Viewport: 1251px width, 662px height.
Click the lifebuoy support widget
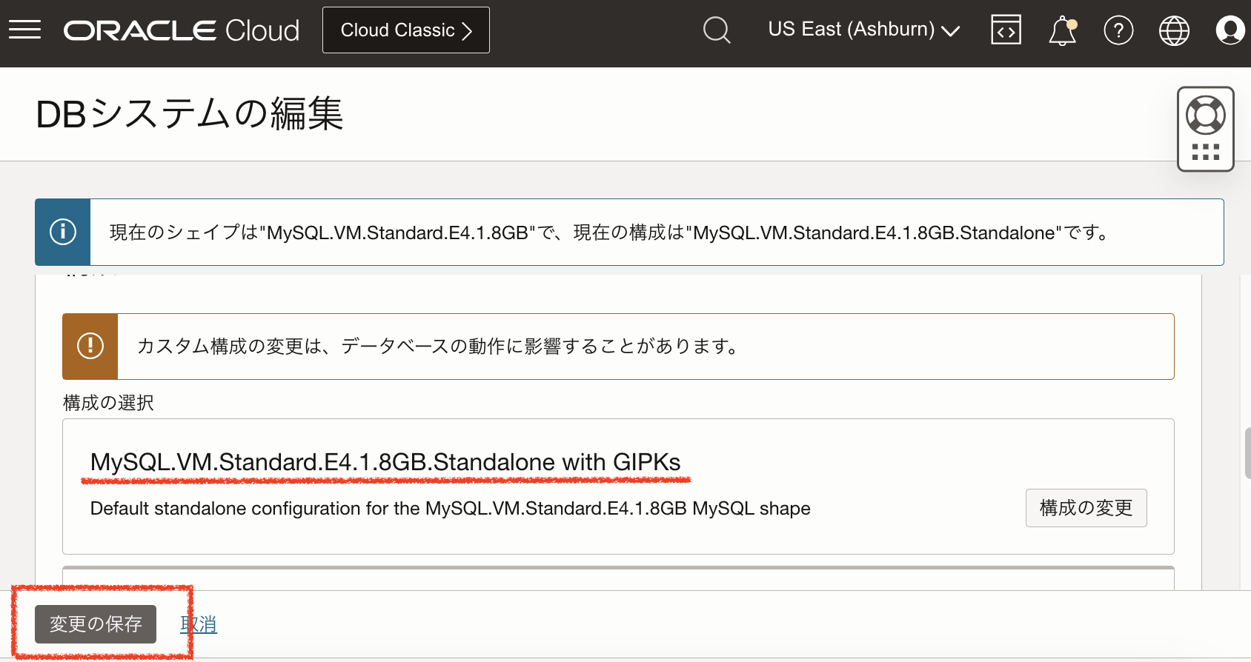[x=1205, y=115]
